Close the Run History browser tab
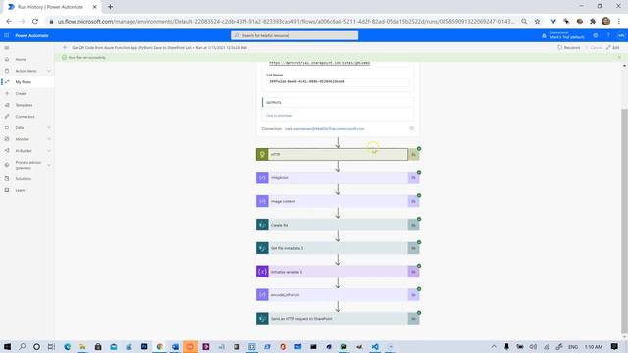 coord(95,7)
